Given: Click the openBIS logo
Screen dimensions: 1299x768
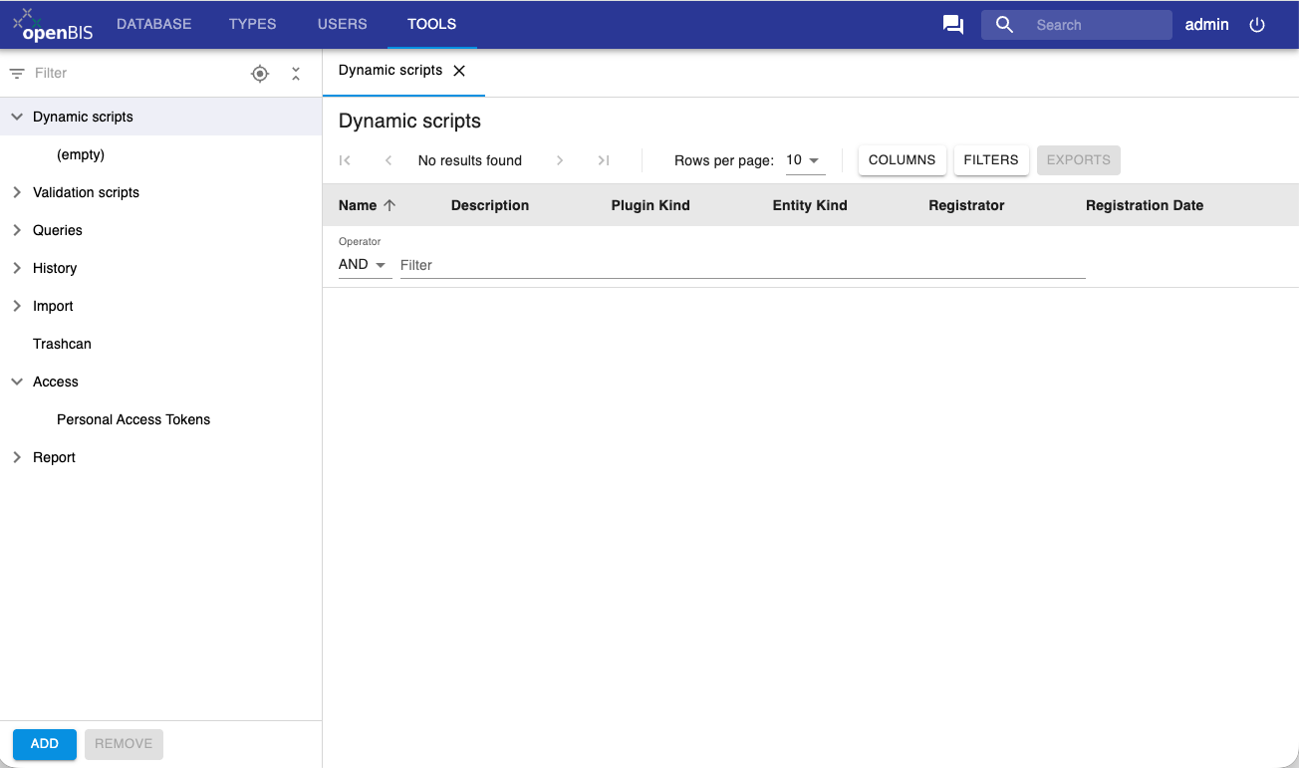Looking at the screenshot, I should pos(53,25).
